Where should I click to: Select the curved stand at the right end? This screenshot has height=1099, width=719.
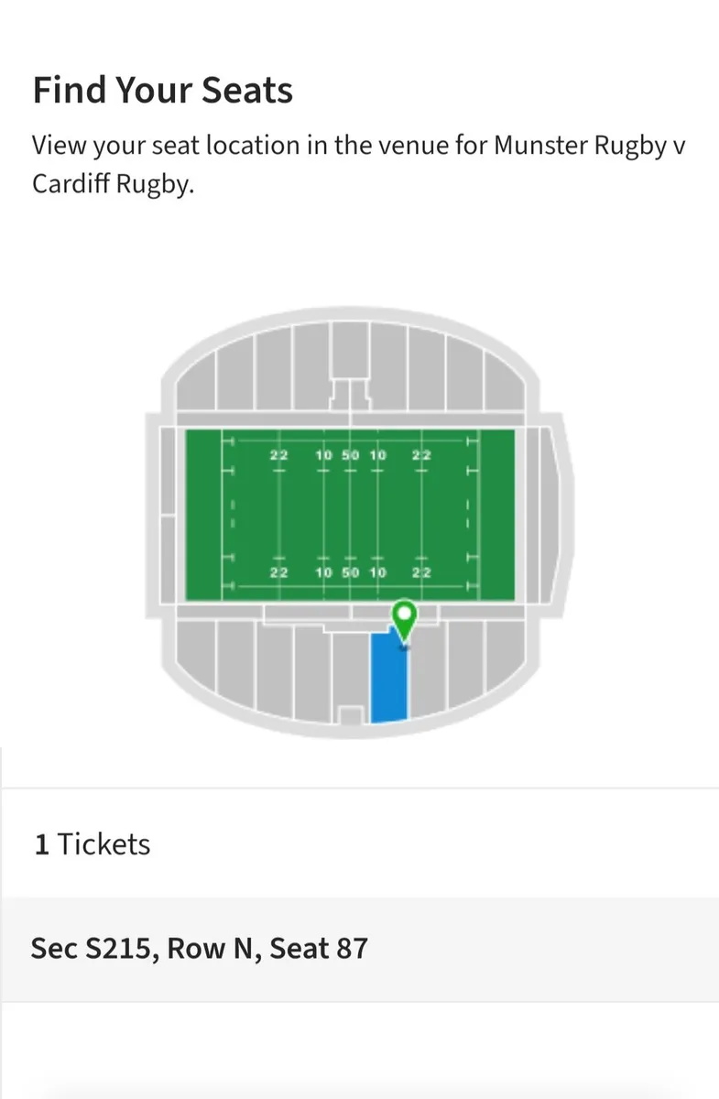pos(560,516)
